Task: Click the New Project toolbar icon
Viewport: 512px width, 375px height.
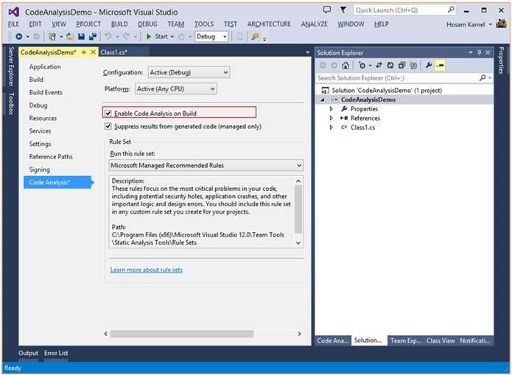Action: tap(52, 37)
